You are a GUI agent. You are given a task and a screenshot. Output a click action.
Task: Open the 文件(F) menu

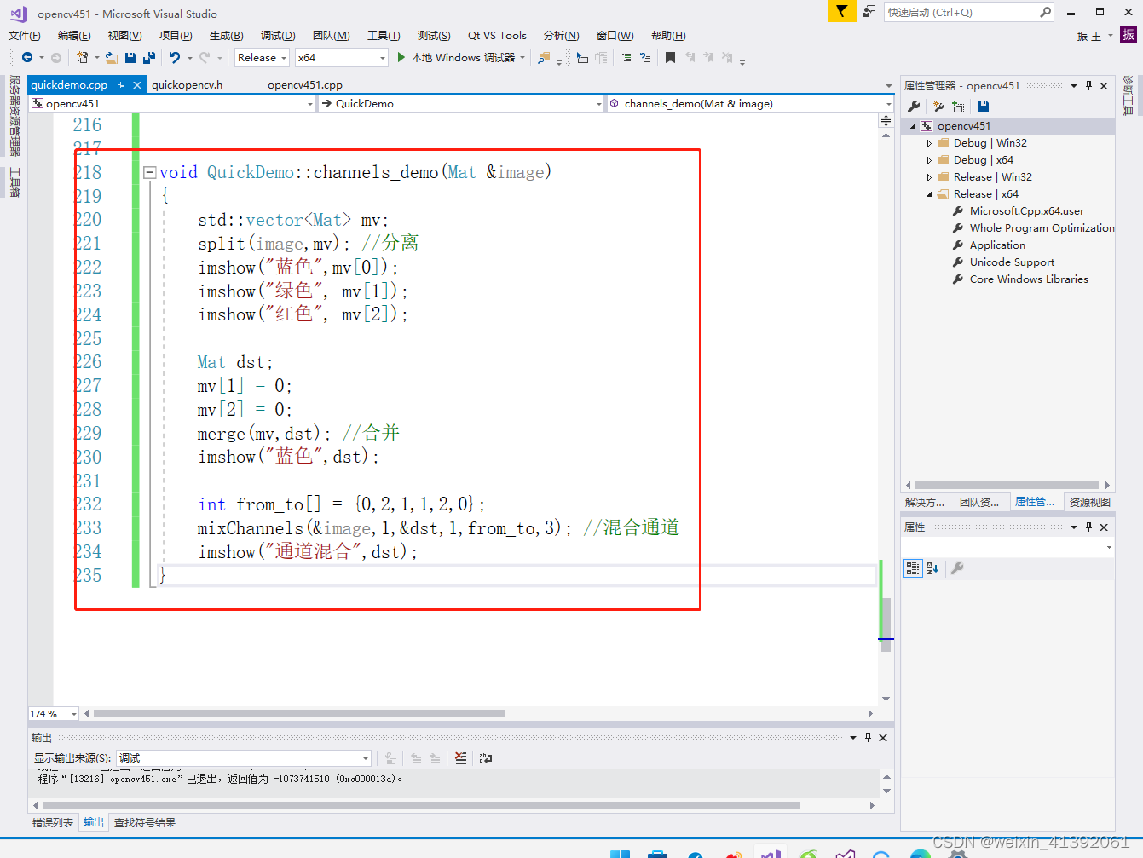tap(25, 35)
